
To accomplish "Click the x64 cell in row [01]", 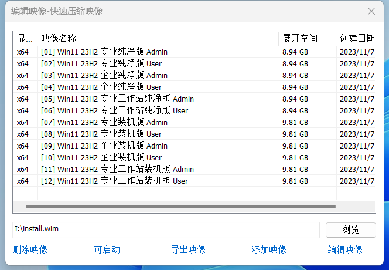I will (x=23, y=52).
